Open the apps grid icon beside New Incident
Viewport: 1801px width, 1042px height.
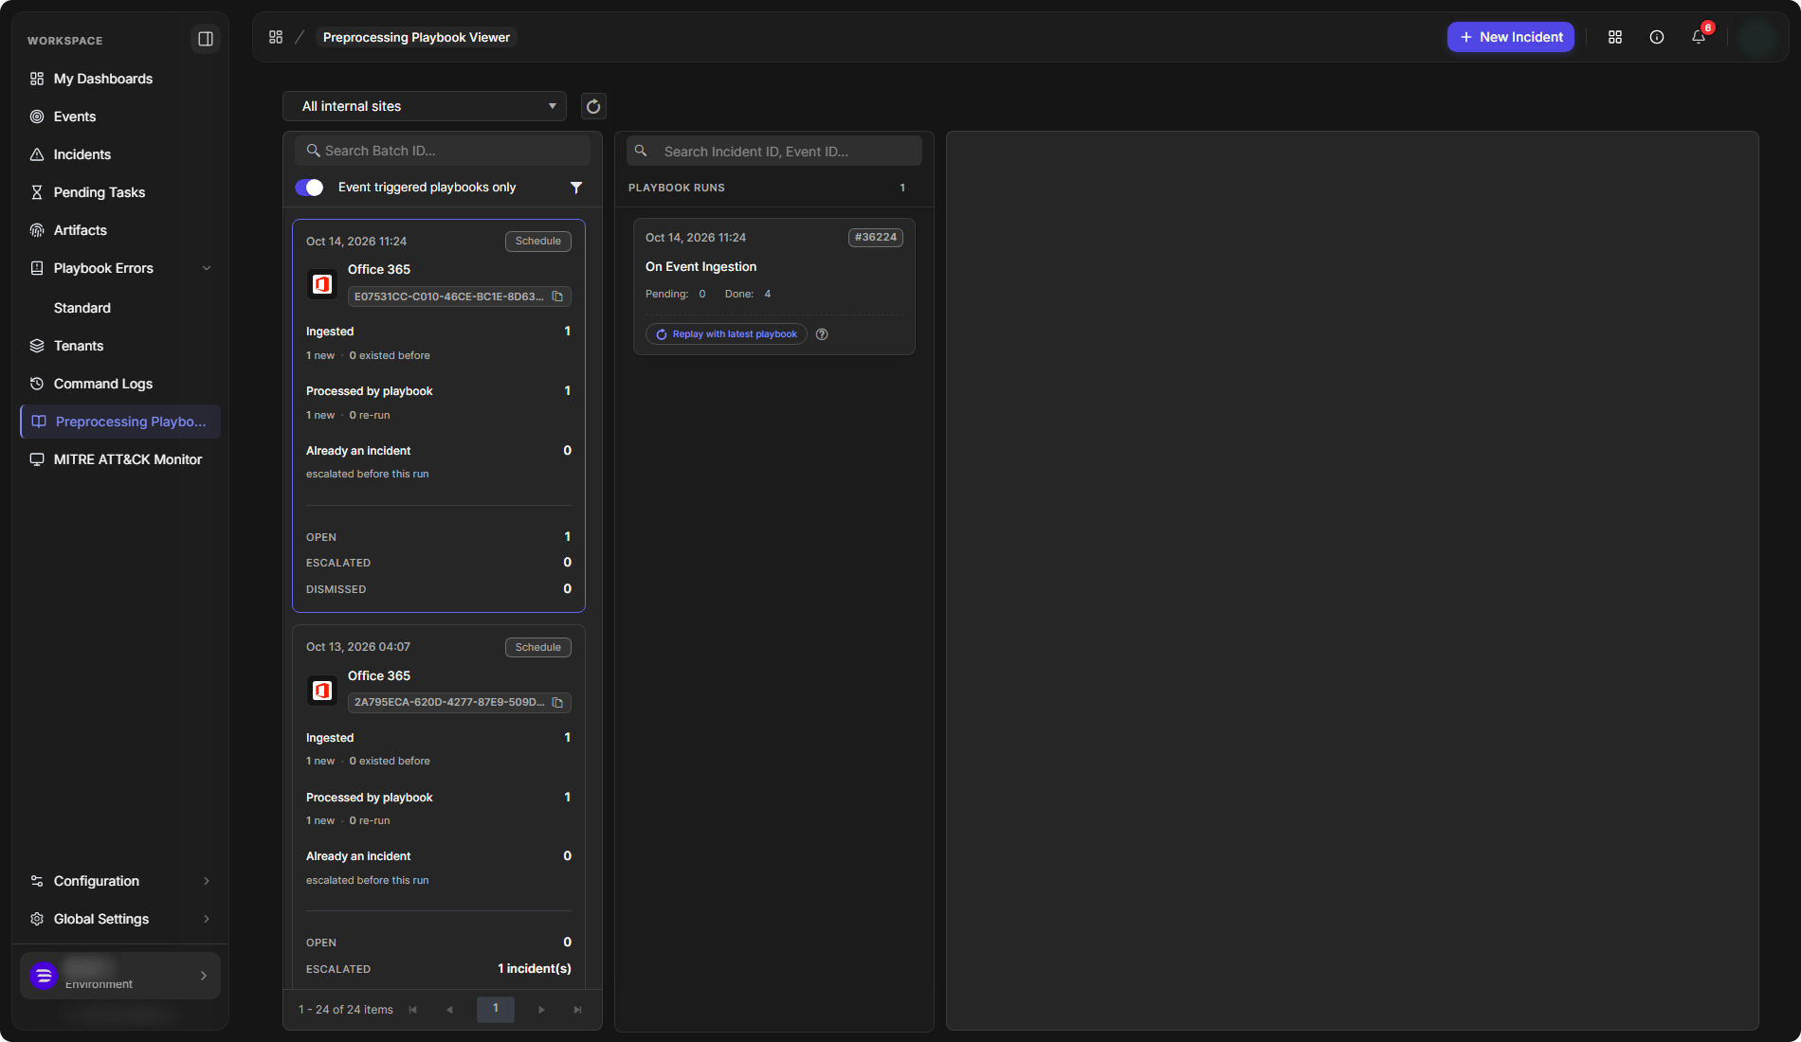pyautogui.click(x=1615, y=37)
